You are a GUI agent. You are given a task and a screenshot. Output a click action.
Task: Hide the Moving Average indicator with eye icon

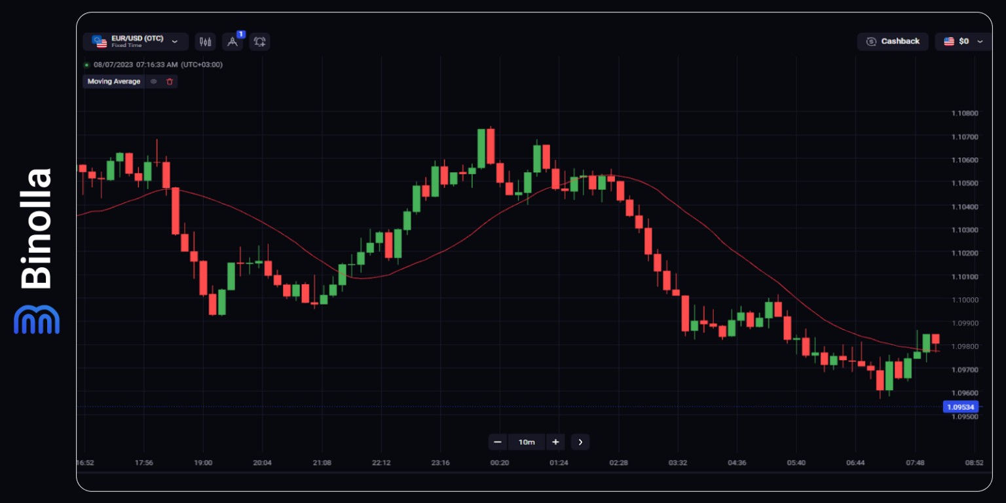click(x=154, y=82)
